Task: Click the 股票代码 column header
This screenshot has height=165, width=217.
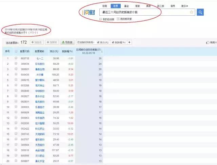Action: point(25,51)
